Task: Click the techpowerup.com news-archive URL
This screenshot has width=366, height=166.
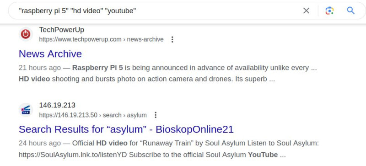Action: (x=101, y=39)
